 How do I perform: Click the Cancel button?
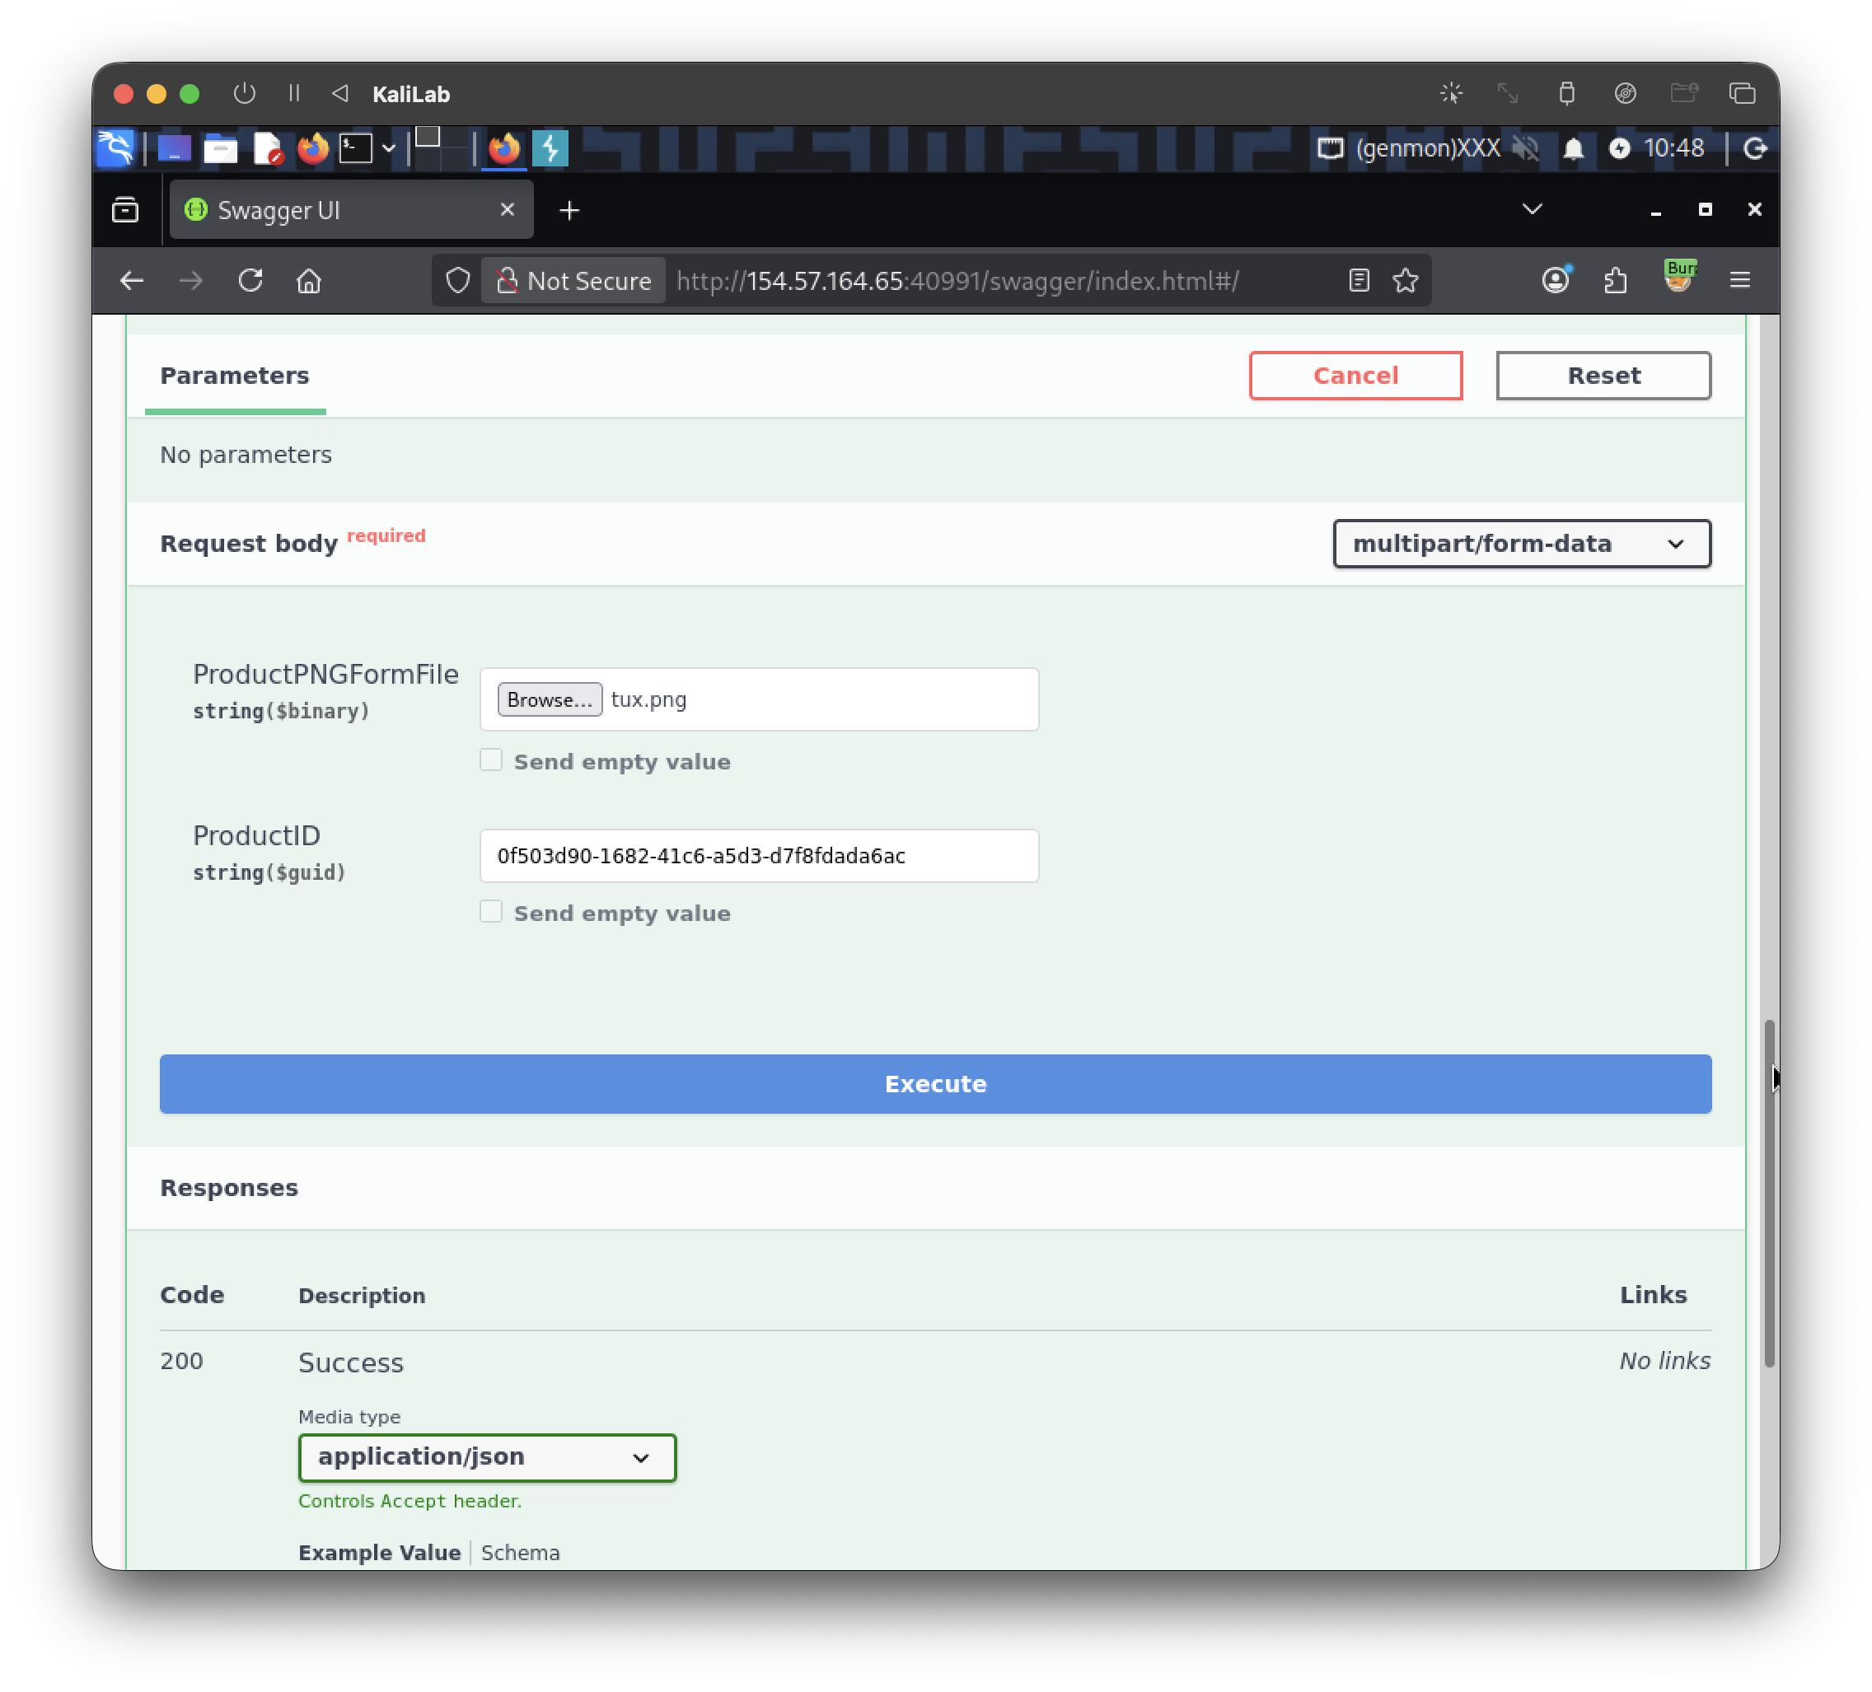(x=1355, y=375)
